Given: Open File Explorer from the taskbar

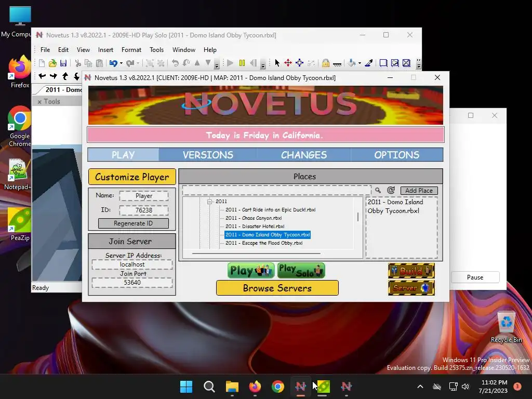Looking at the screenshot, I should coord(232,387).
